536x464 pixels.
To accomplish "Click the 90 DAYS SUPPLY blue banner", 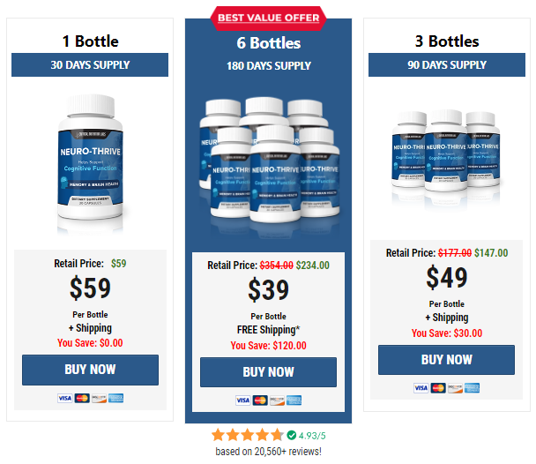I will [447, 64].
